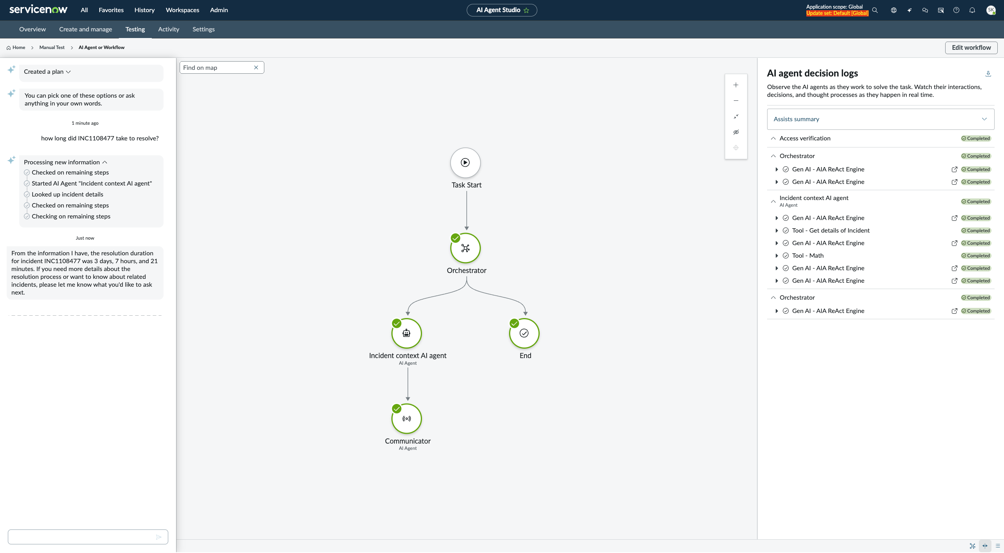Clear the Find on map field
Viewport: 1004px width, 553px height.
click(x=256, y=67)
